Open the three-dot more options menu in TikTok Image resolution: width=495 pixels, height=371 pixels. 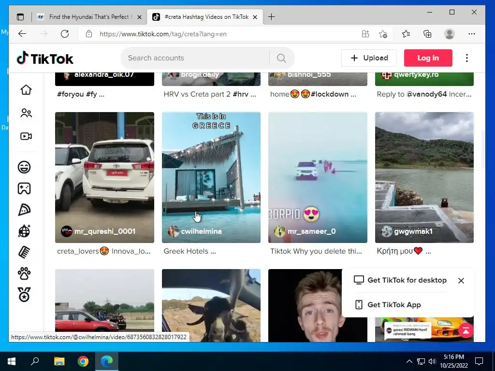466,58
